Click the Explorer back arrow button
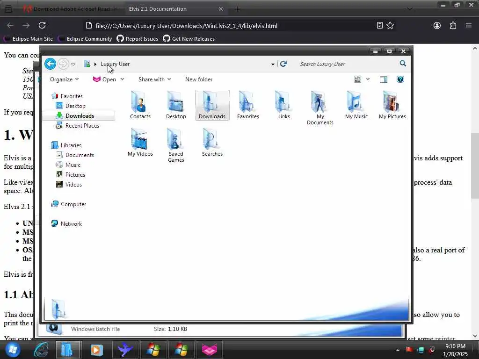Screen dimensions: 479x359 coord(50,64)
